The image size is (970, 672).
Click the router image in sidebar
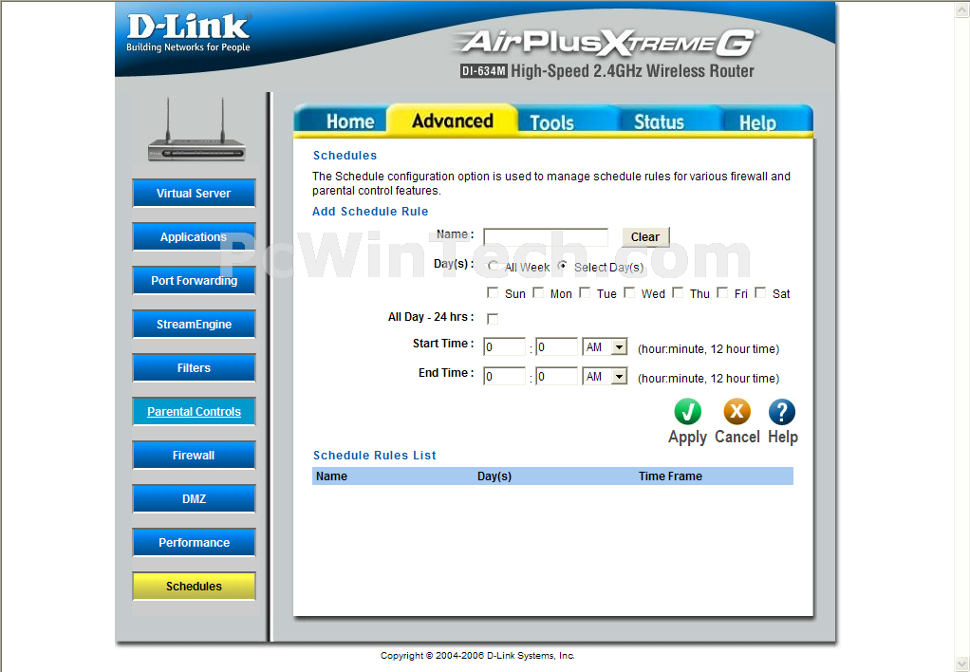196,131
